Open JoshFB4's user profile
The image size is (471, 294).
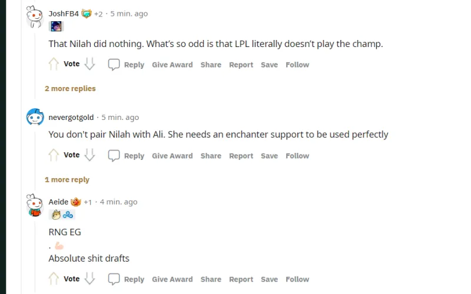click(64, 14)
